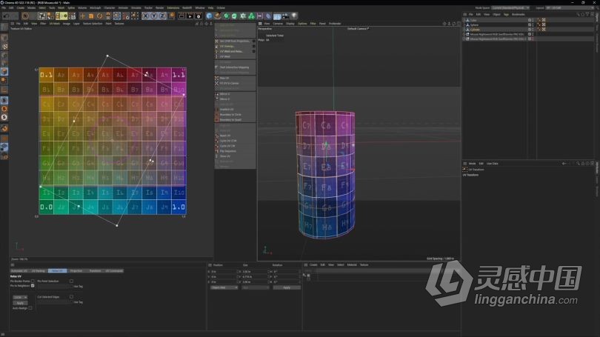Toggle the X axis lock
Screen dimensions: 600x337
pyautogui.click(x=145, y=16)
